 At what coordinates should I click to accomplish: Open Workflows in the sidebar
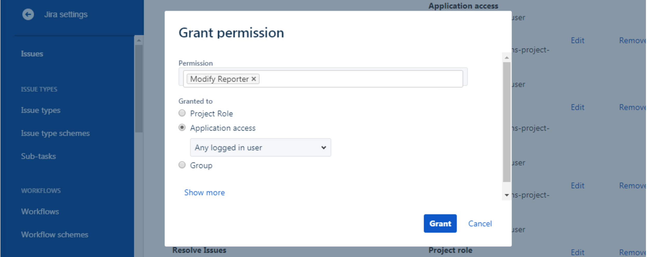(40, 212)
